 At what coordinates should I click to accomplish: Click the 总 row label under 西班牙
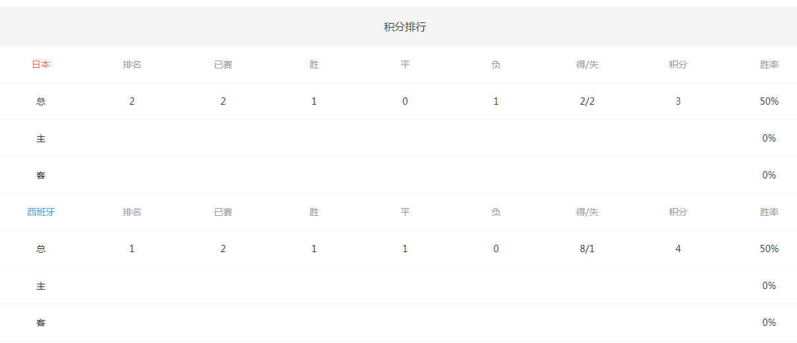pyautogui.click(x=41, y=249)
